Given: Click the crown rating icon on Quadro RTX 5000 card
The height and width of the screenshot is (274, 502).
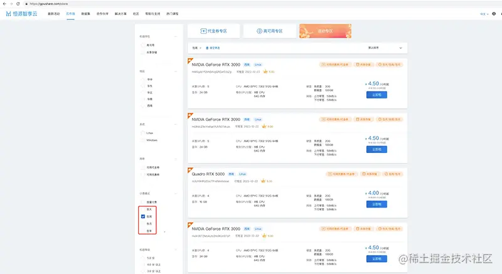Looking at the screenshot, I should point(263,181).
